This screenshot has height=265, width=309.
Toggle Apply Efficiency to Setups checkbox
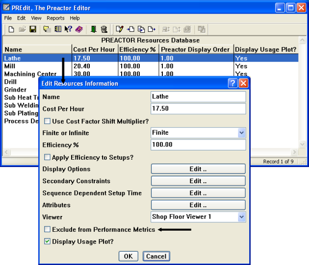[47, 157]
